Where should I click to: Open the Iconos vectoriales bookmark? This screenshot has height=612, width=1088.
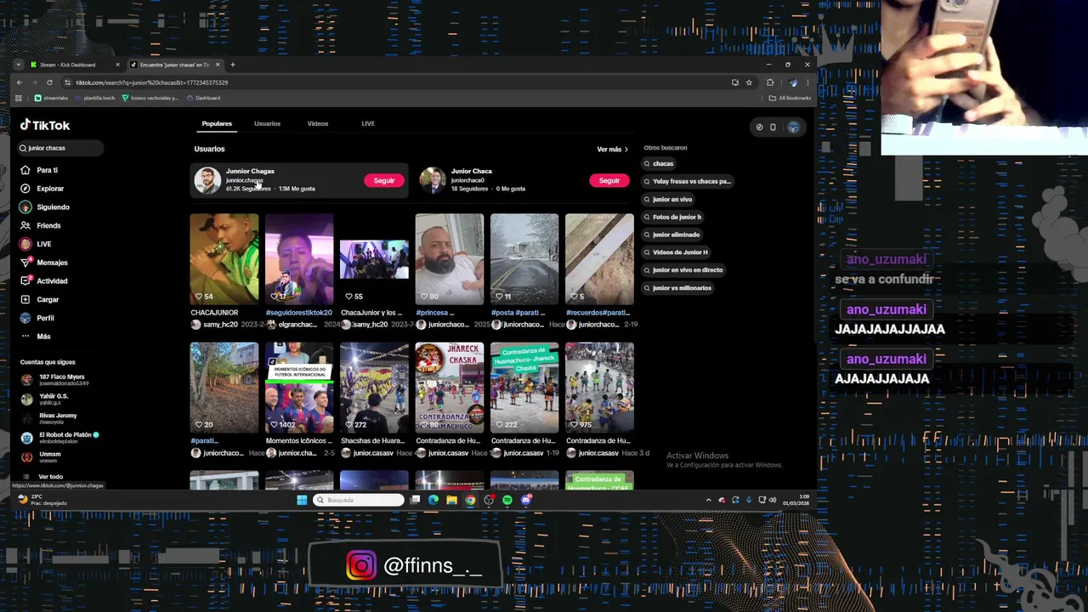[x=150, y=98]
